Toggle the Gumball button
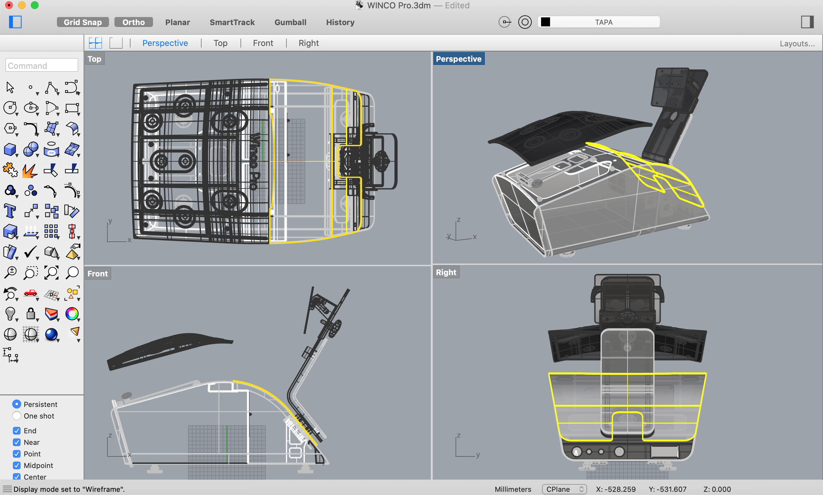823x495 pixels. point(290,22)
